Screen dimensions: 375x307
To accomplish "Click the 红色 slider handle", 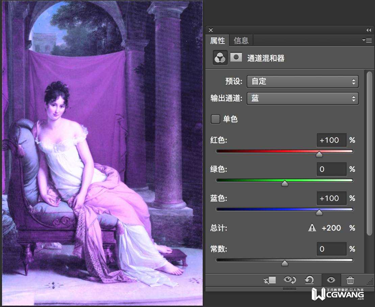I will (x=319, y=154).
